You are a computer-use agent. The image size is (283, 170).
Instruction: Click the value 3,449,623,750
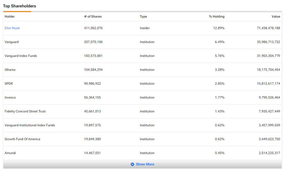pos(270,139)
